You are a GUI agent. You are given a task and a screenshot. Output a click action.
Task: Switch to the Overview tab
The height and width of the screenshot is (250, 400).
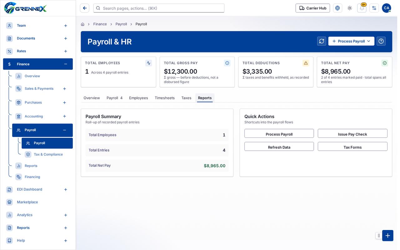[92, 98]
